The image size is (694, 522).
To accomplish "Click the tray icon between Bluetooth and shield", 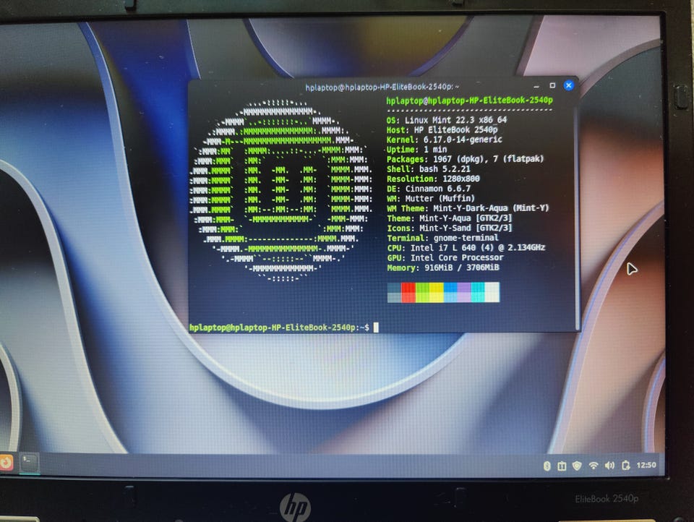I will pos(562,466).
